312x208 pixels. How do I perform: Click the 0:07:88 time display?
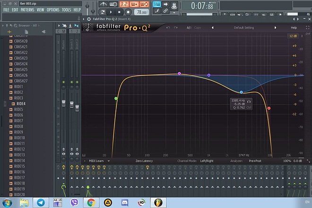point(202,6)
